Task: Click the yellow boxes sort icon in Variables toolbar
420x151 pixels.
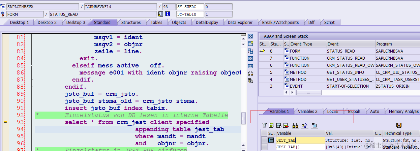Action: tap(295, 125)
